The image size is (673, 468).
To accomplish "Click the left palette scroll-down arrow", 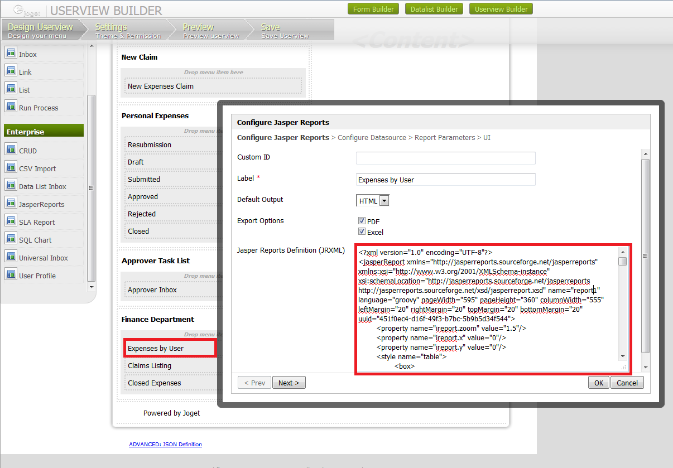I will [x=92, y=287].
